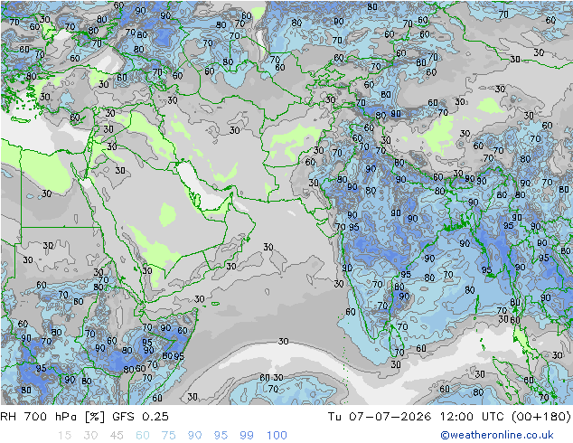The width and height of the screenshot is (573, 443).
Task: Click the 12:00 UTC time label
Action: point(472,417)
